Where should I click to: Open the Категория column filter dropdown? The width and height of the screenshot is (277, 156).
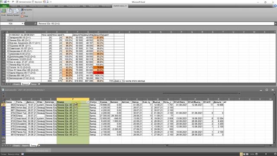(55, 102)
